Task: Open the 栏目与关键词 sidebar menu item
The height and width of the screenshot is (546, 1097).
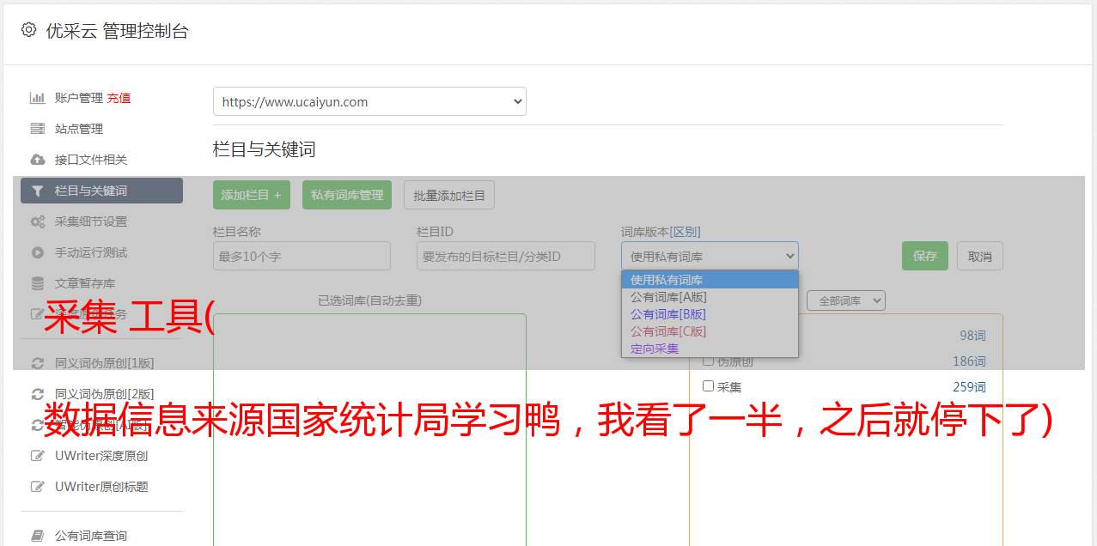Action: 101,191
